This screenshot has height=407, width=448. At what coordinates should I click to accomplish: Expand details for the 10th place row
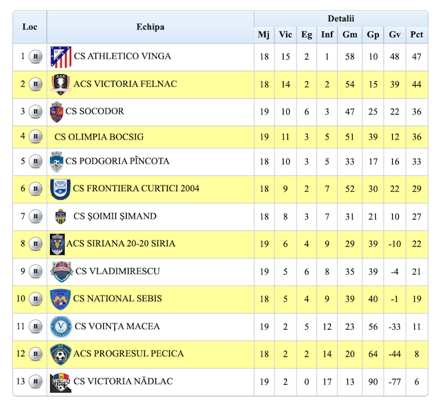(36, 299)
